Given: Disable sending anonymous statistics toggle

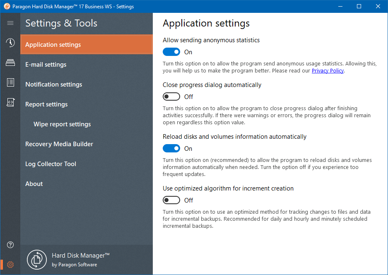Looking at the screenshot, I should pyautogui.click(x=171, y=52).
